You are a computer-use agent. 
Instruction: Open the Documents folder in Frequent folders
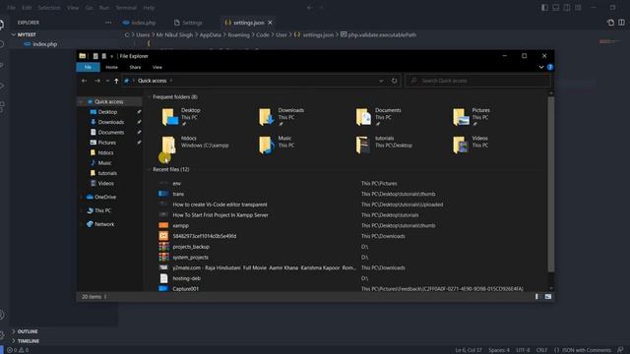378,116
